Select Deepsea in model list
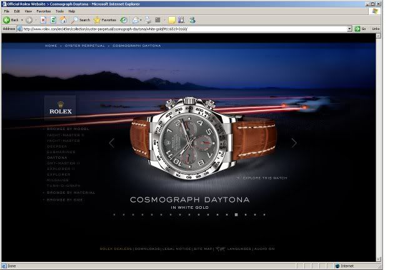Screen dimensions: 400x270 (x=57, y=146)
